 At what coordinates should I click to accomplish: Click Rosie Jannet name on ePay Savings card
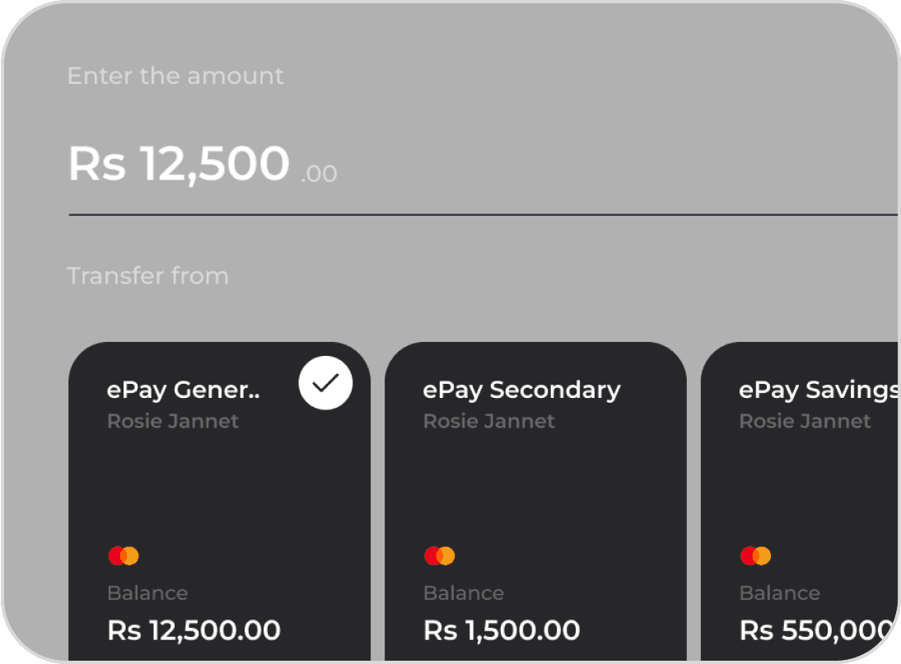pos(805,421)
